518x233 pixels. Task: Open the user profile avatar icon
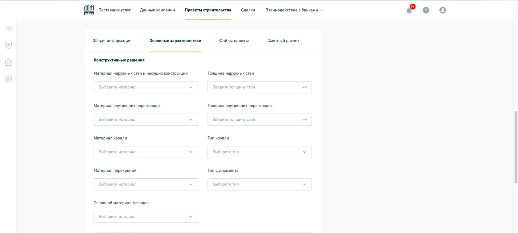tap(442, 10)
